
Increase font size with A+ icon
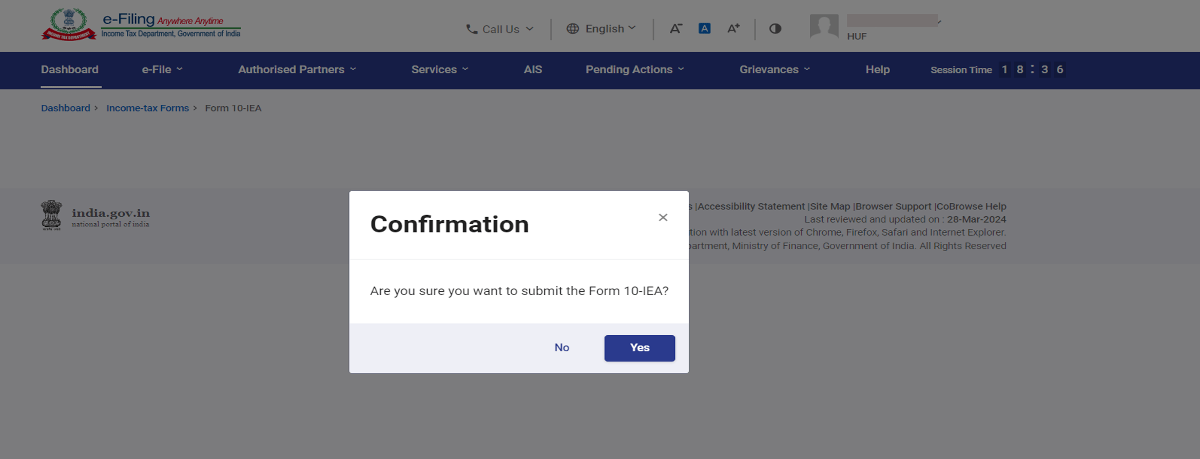pyautogui.click(x=733, y=29)
